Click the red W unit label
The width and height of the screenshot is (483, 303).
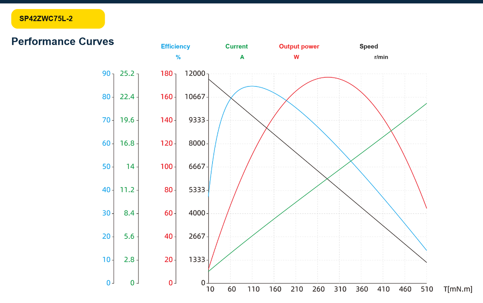pyautogui.click(x=296, y=57)
